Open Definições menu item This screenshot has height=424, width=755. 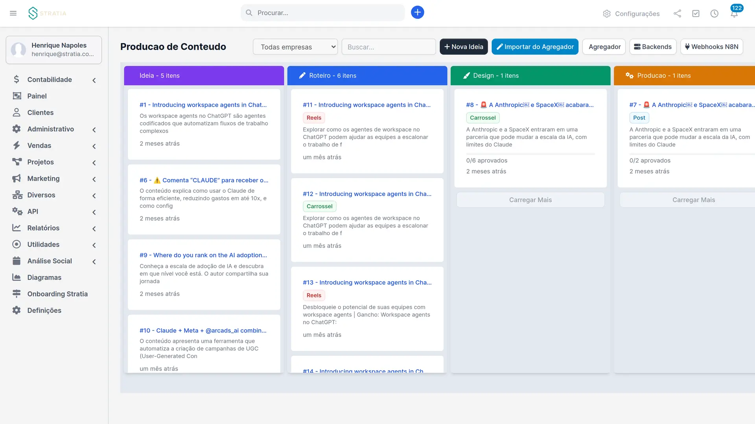pyautogui.click(x=54, y=311)
